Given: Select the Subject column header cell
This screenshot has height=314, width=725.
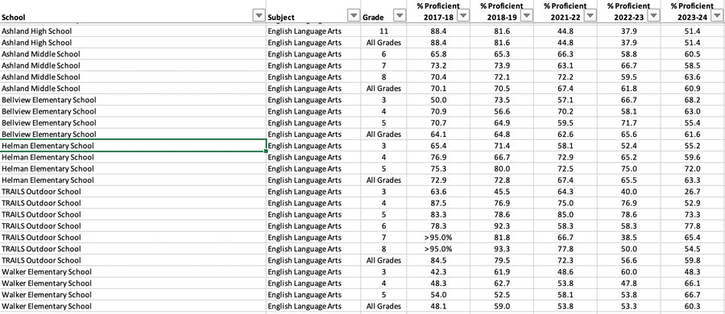Looking at the screenshot, I should pyautogui.click(x=313, y=11).
